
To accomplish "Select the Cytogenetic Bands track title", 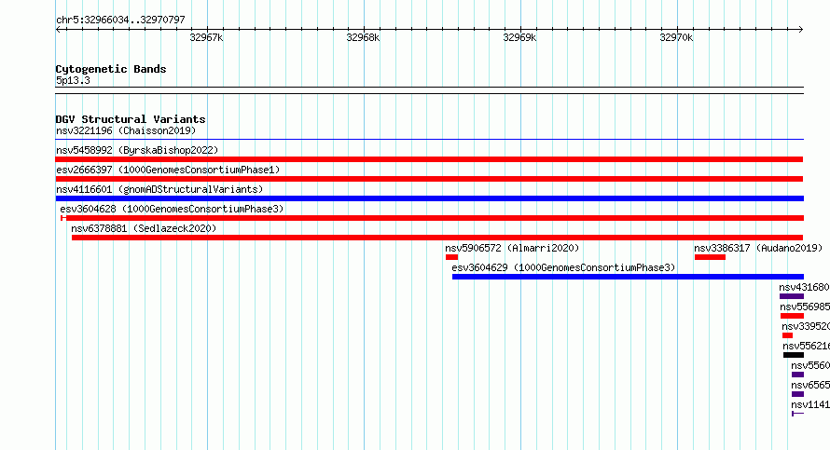I will (x=111, y=69).
